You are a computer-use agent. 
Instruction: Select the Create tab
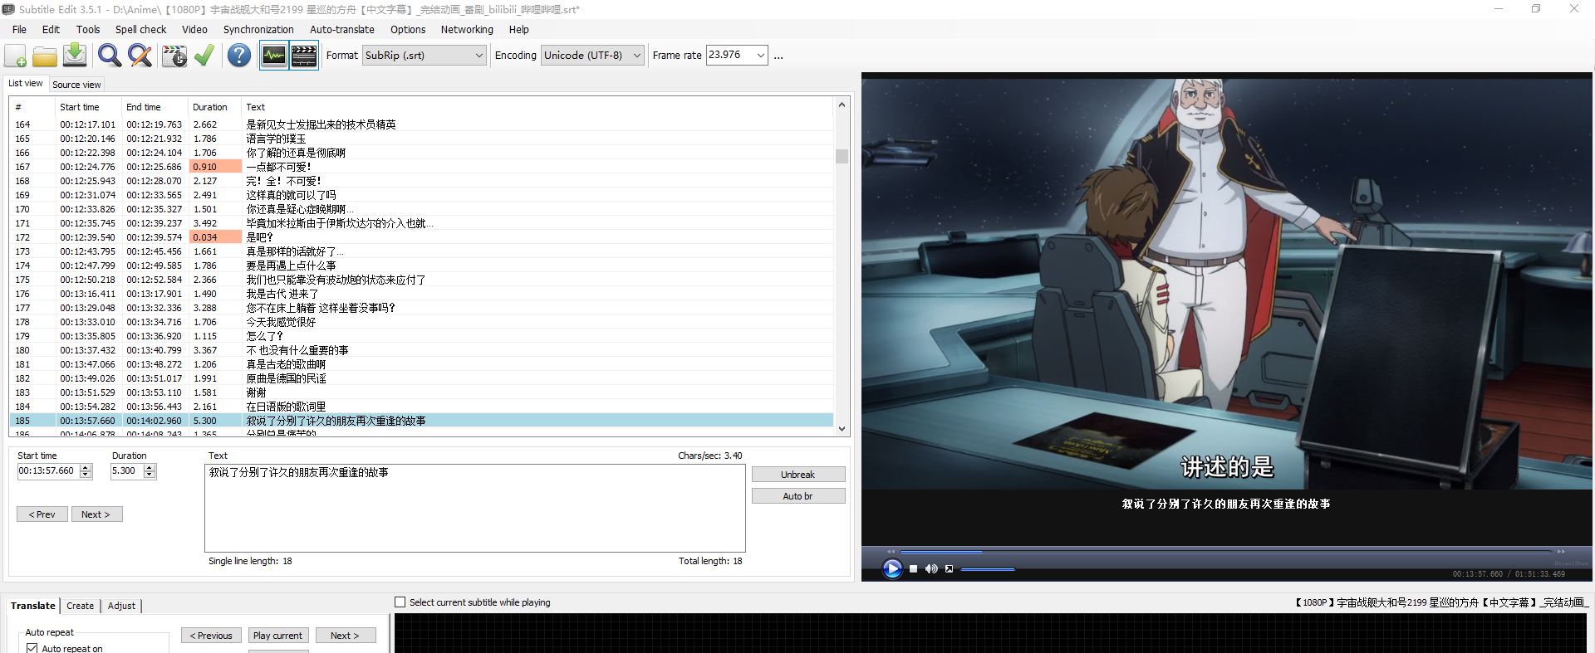click(80, 606)
